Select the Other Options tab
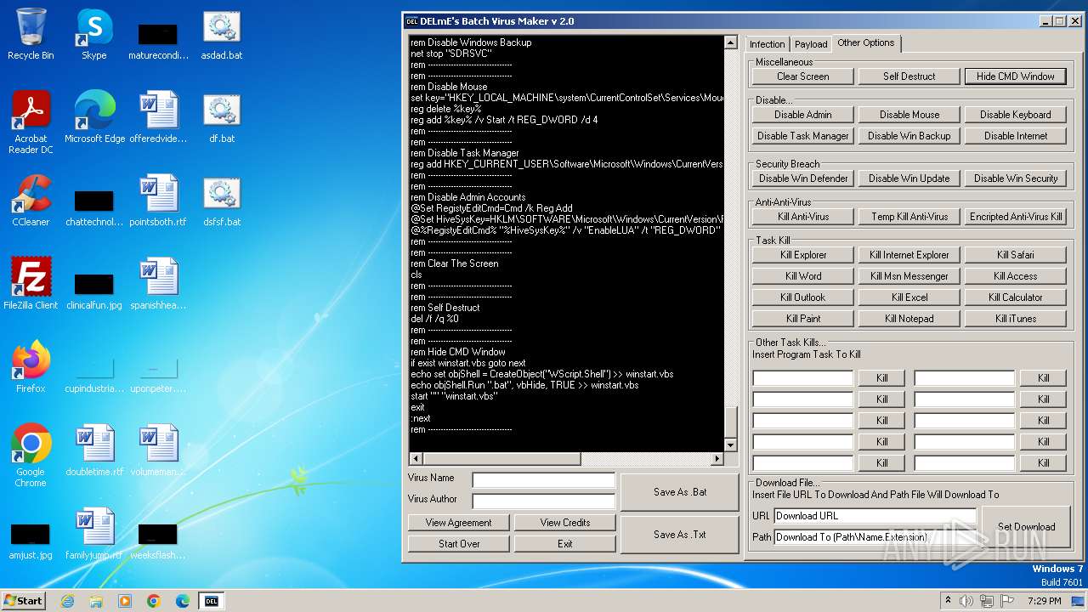Viewport: 1088px width, 612px height. [866, 42]
